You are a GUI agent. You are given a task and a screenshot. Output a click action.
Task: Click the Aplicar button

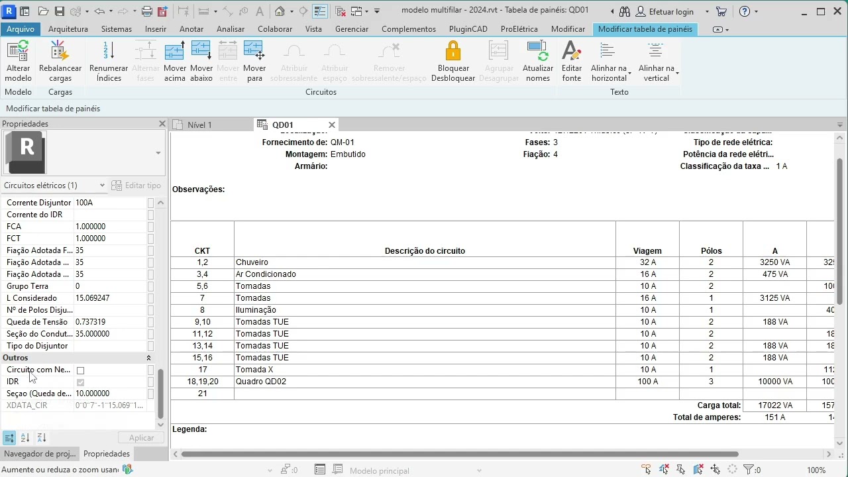[x=141, y=437]
